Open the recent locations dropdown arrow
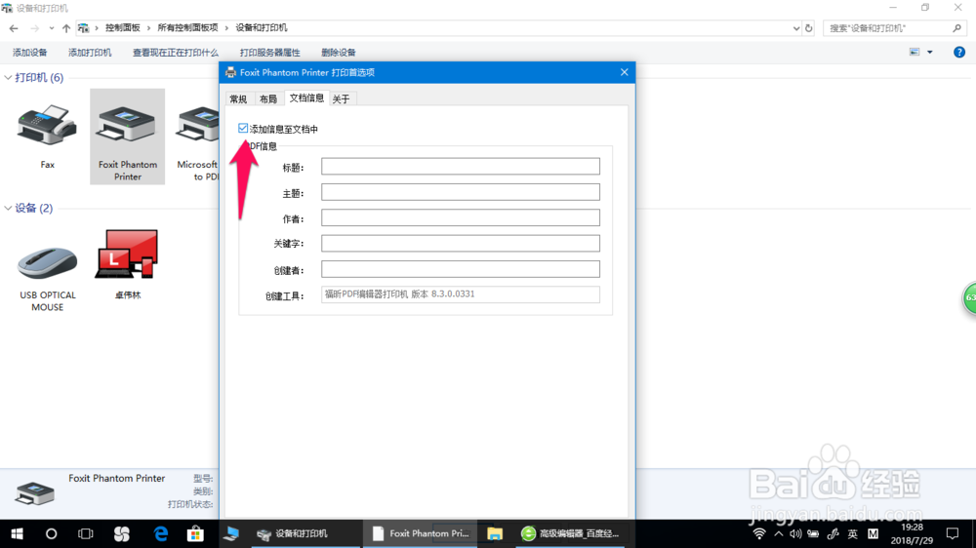976x548 pixels. tap(51, 28)
